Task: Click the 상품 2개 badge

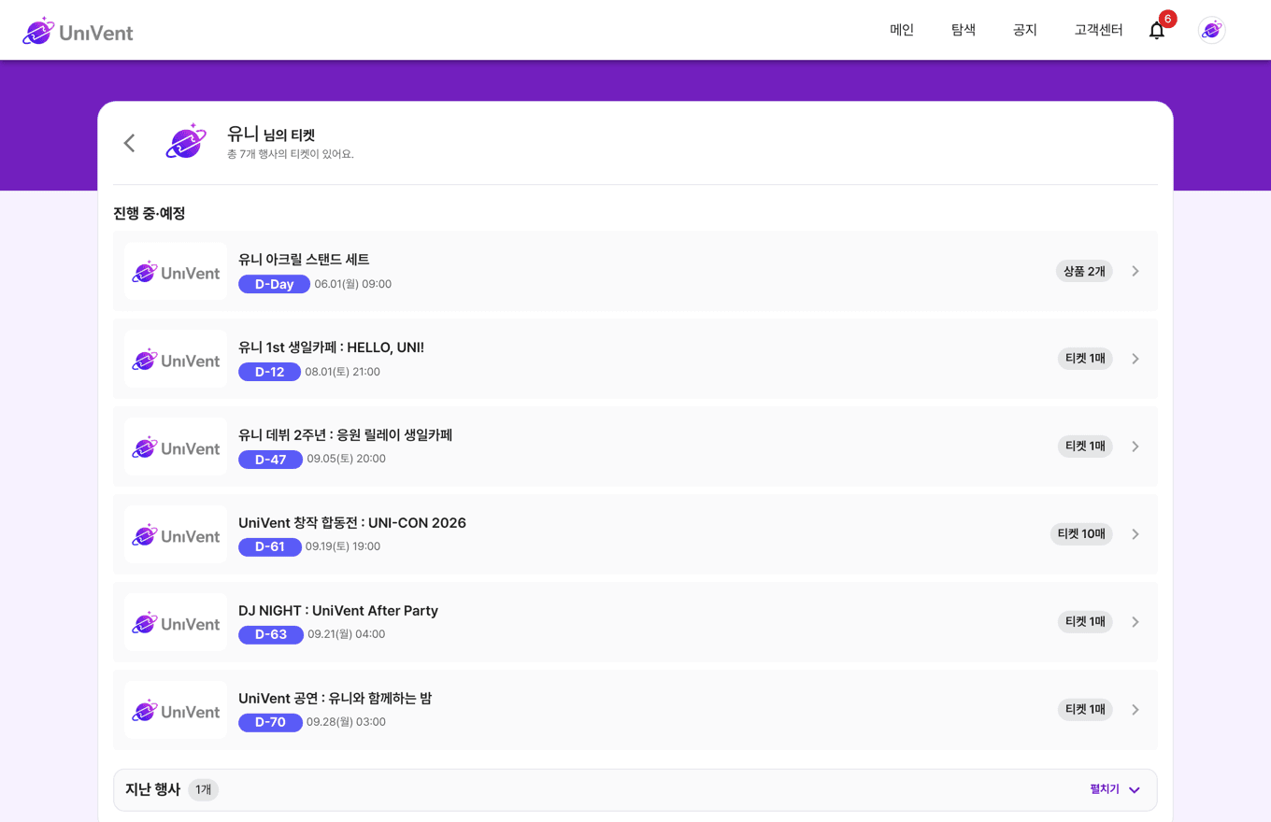Action: point(1084,271)
